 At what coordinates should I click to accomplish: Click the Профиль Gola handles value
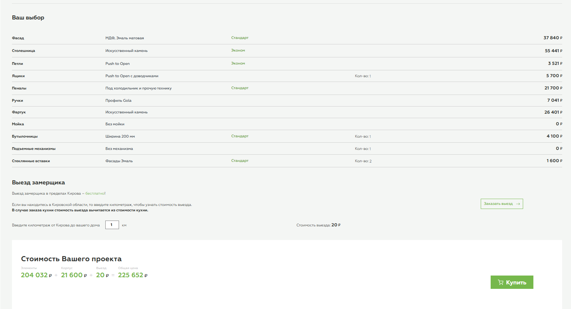(118, 100)
